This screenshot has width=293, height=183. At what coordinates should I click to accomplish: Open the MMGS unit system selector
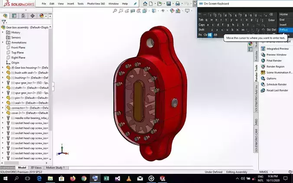pos(266,172)
